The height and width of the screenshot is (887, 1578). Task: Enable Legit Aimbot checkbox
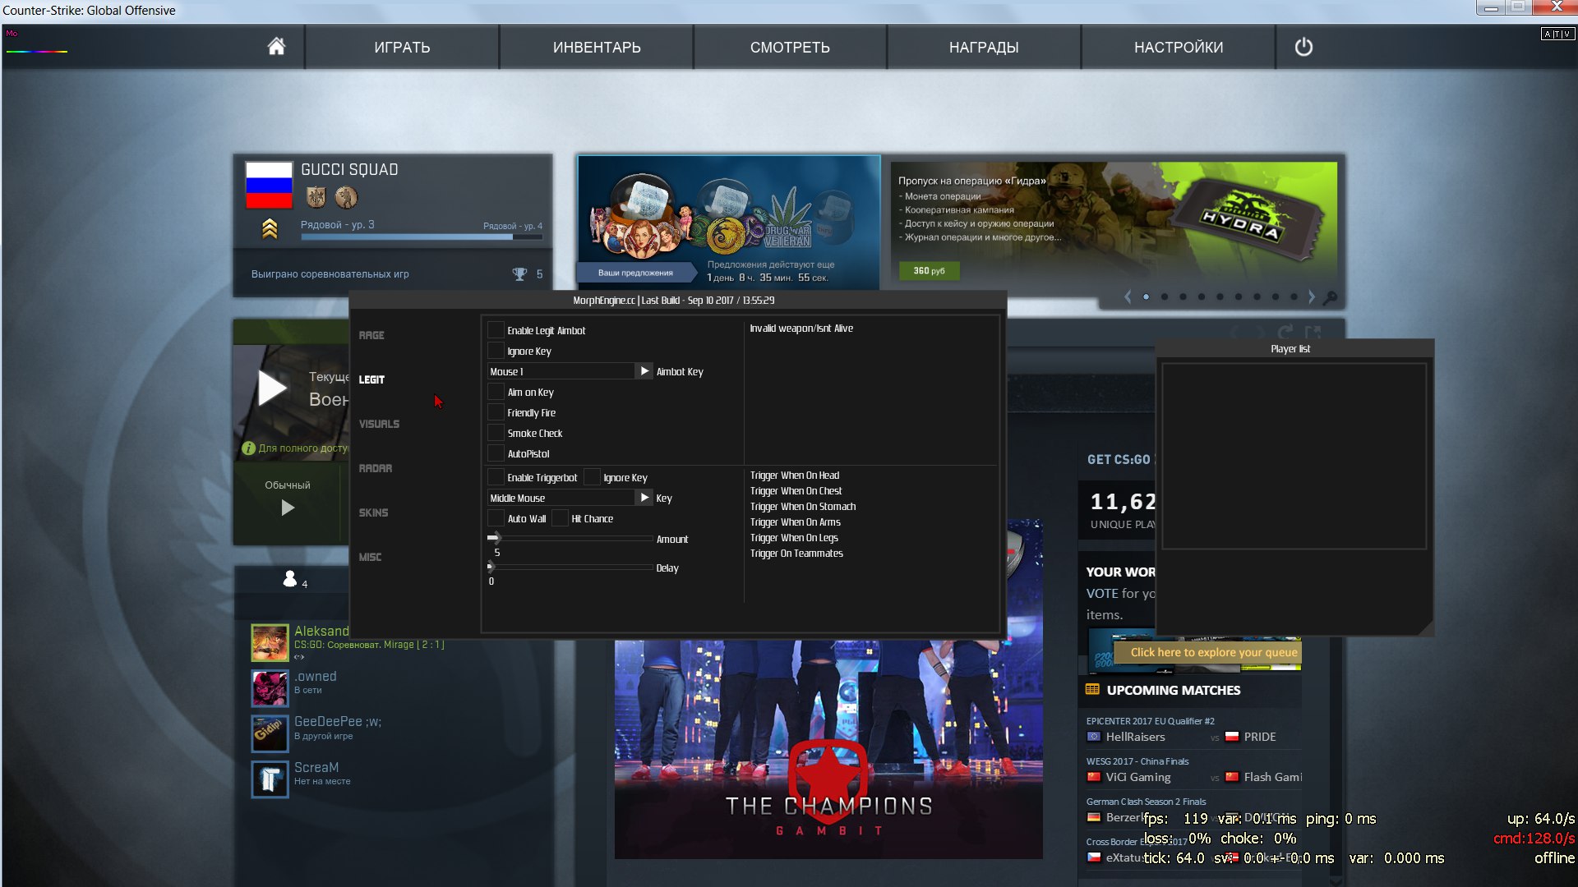click(x=496, y=330)
